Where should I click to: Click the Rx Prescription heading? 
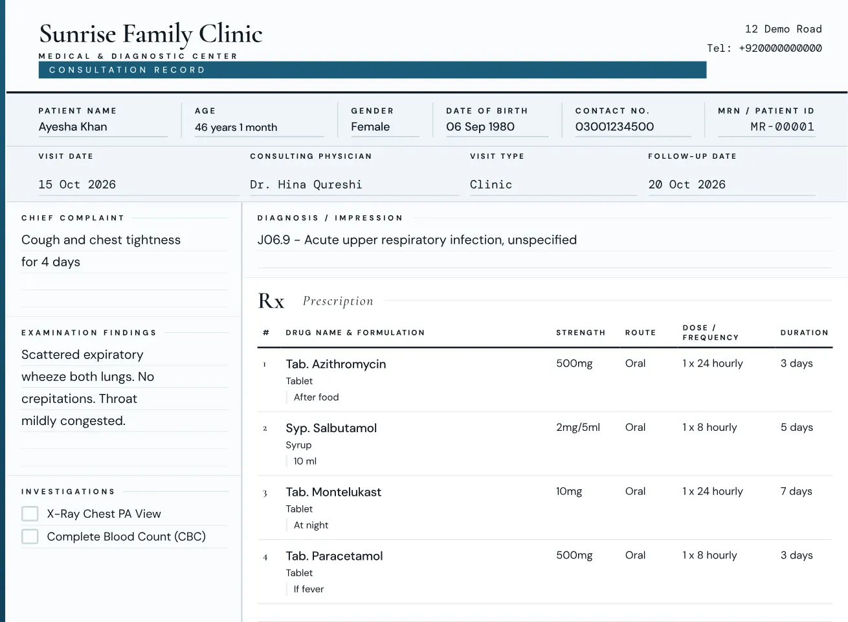pos(316,301)
